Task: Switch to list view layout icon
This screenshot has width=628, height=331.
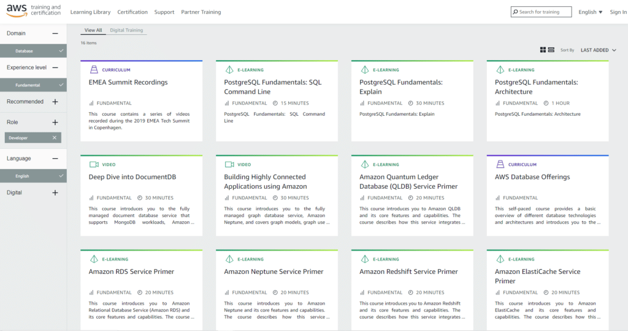Action: [551, 50]
